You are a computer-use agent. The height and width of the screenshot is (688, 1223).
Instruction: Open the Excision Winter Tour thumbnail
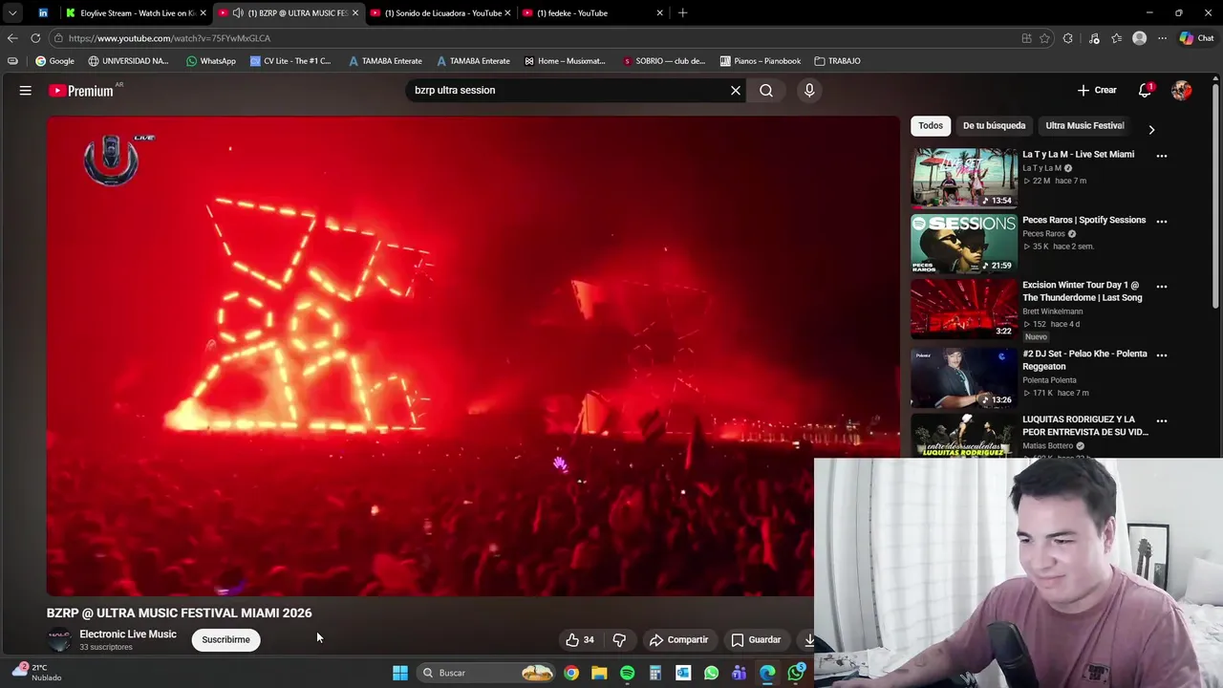pyautogui.click(x=964, y=309)
